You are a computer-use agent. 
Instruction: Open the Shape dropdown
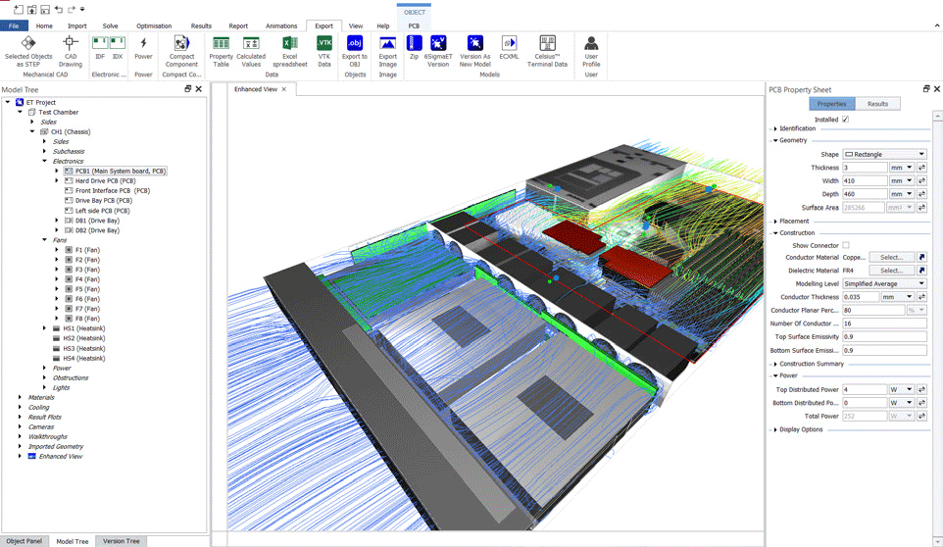(x=885, y=154)
